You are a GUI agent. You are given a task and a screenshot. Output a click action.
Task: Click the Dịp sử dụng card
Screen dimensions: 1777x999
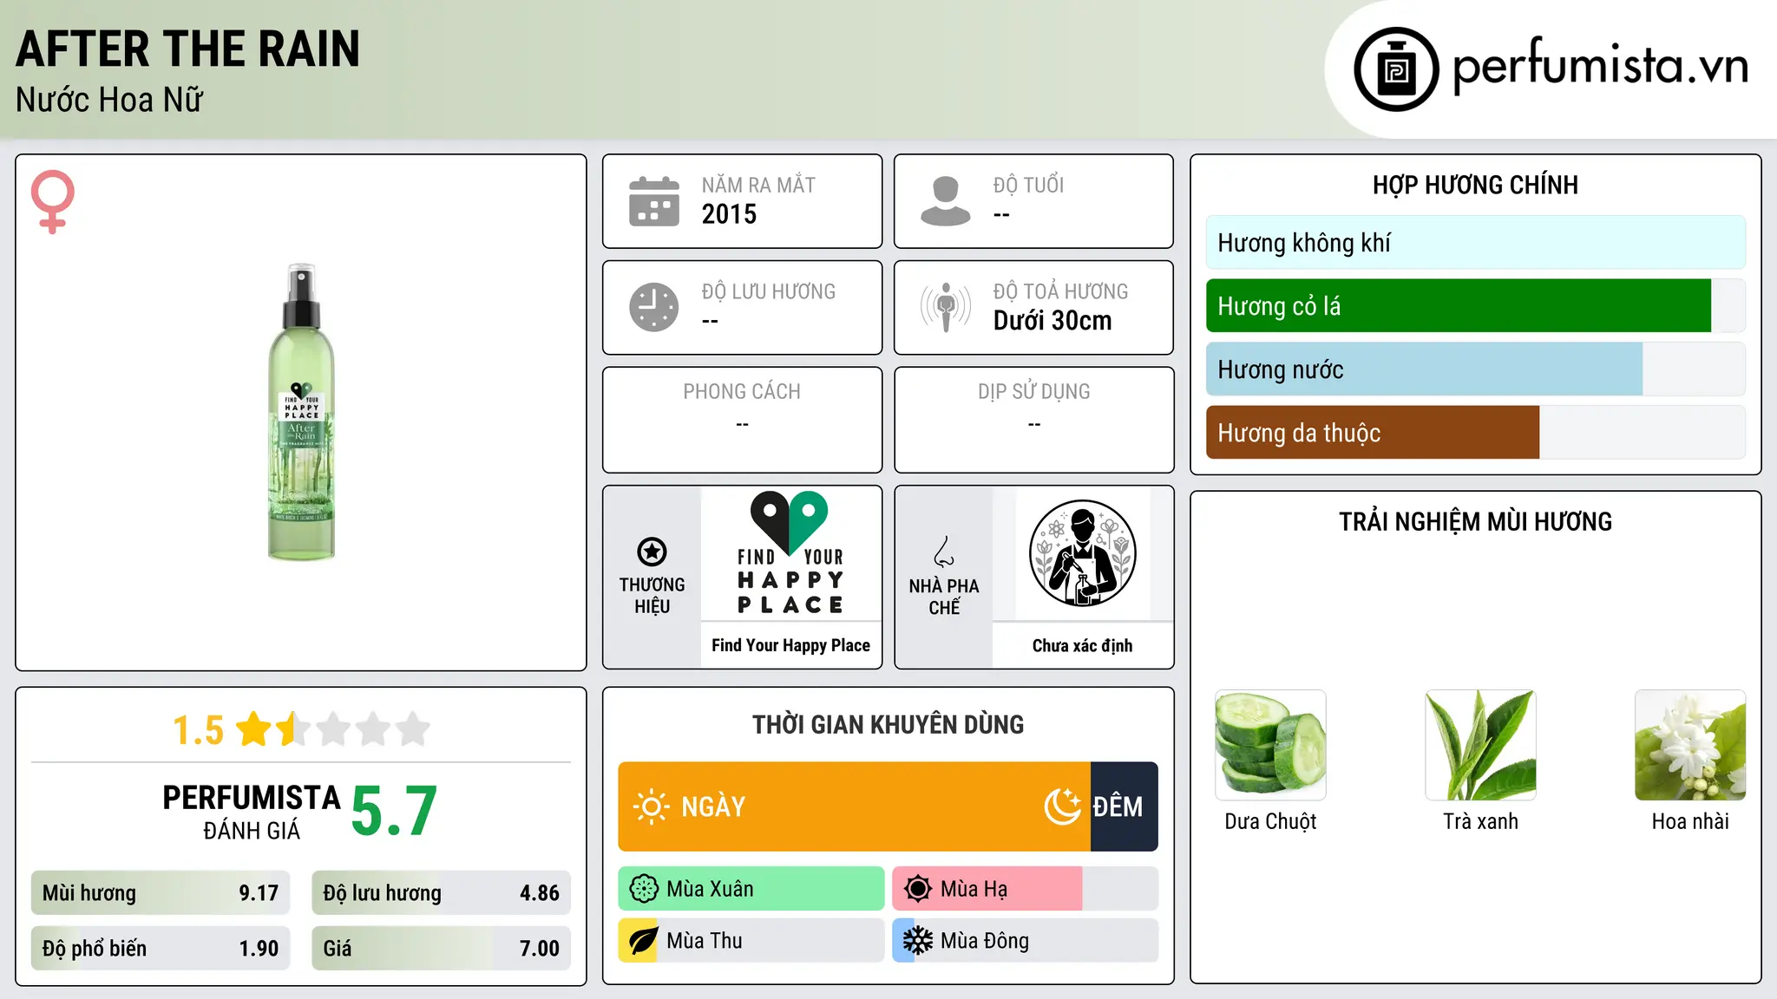1033,420
